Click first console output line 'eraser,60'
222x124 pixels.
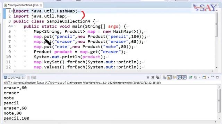15,88
